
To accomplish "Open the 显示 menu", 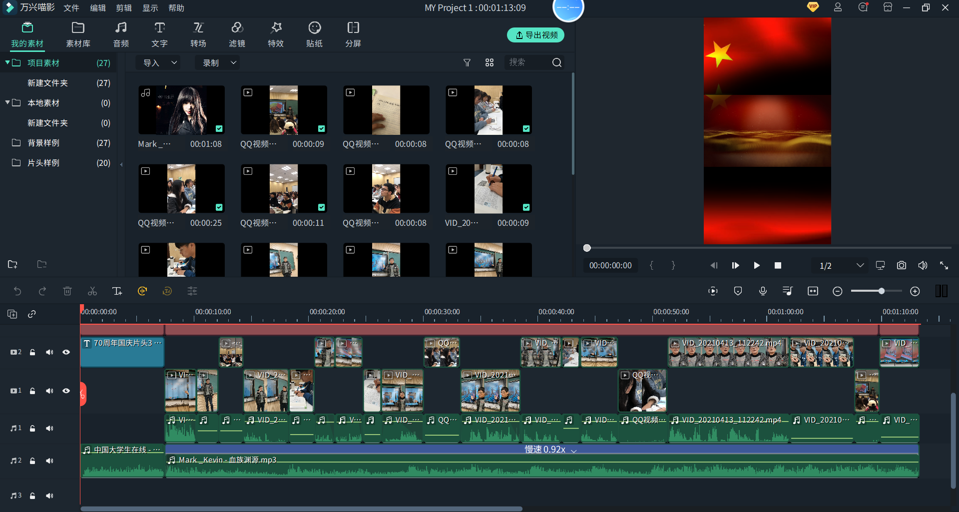I will tap(150, 8).
